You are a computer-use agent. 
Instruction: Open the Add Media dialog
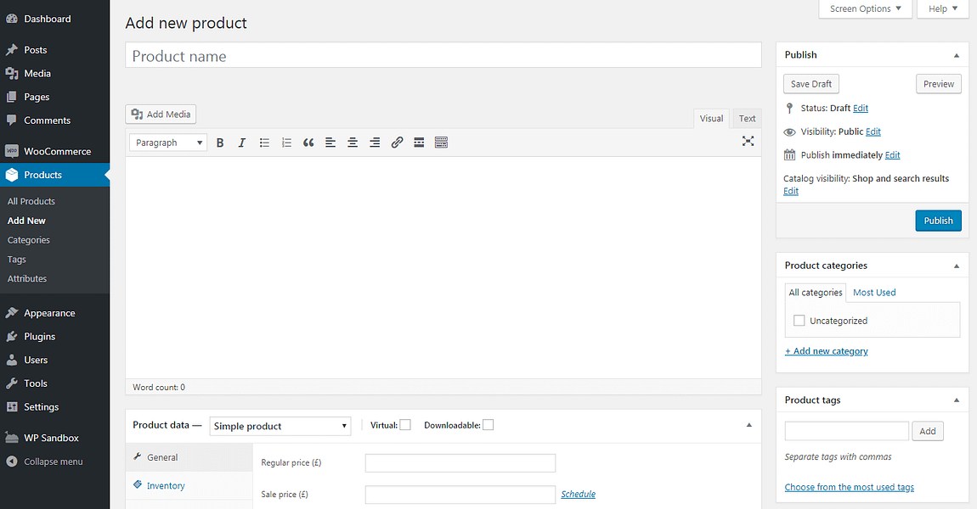tap(161, 114)
